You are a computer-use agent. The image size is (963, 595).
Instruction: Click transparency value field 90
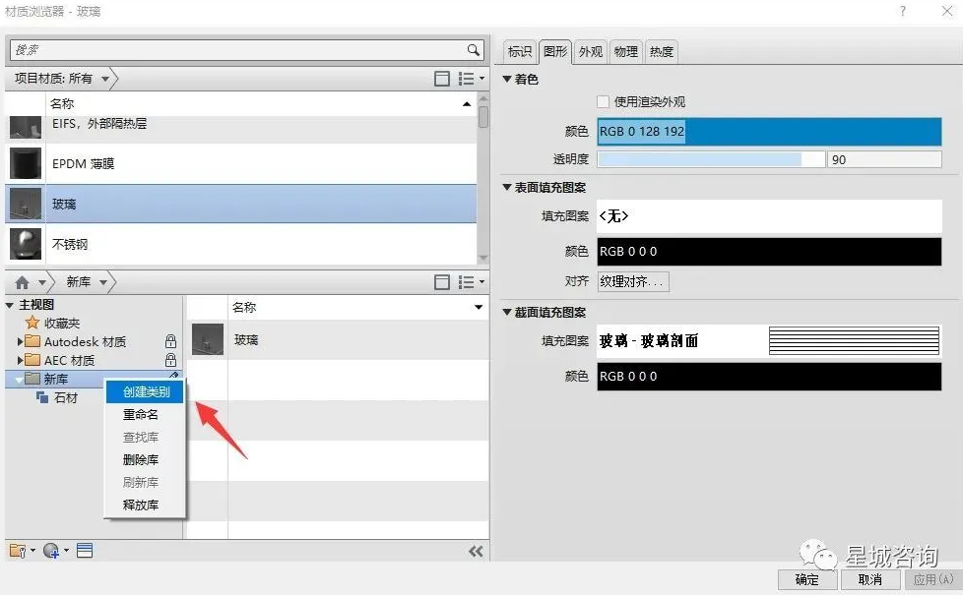click(x=884, y=159)
